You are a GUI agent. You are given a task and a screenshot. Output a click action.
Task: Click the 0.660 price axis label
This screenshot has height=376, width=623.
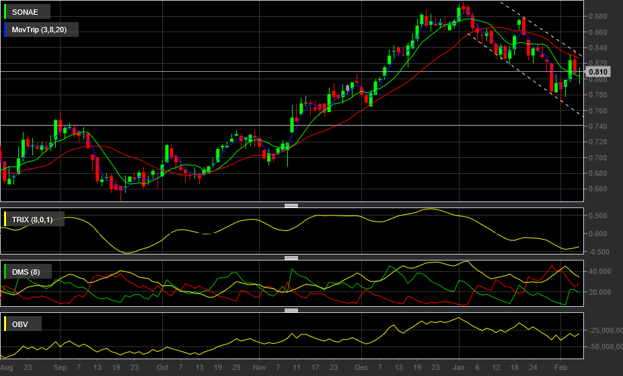(598, 189)
